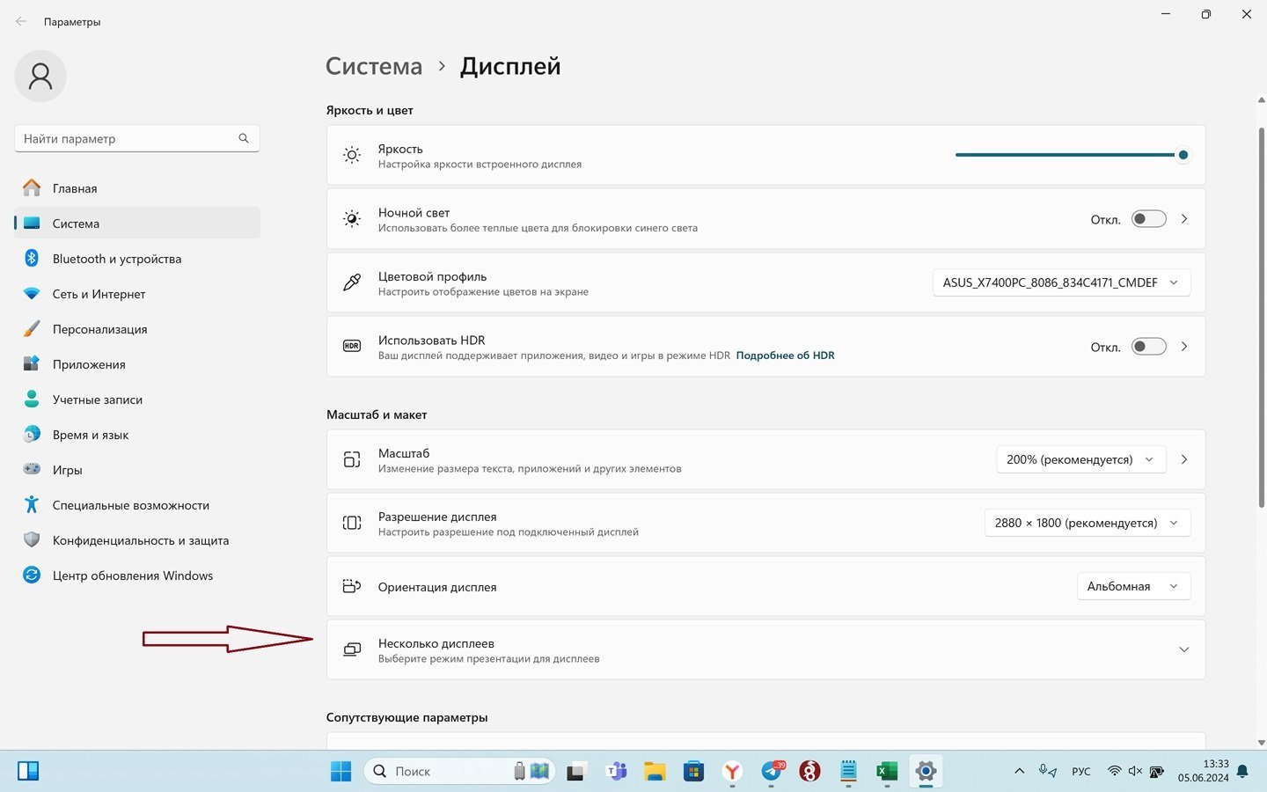
Task: Open Центр обновления Windows
Action: 137,576
